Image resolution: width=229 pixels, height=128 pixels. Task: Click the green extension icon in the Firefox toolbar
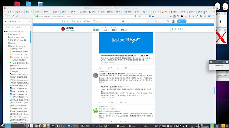[201, 16]
